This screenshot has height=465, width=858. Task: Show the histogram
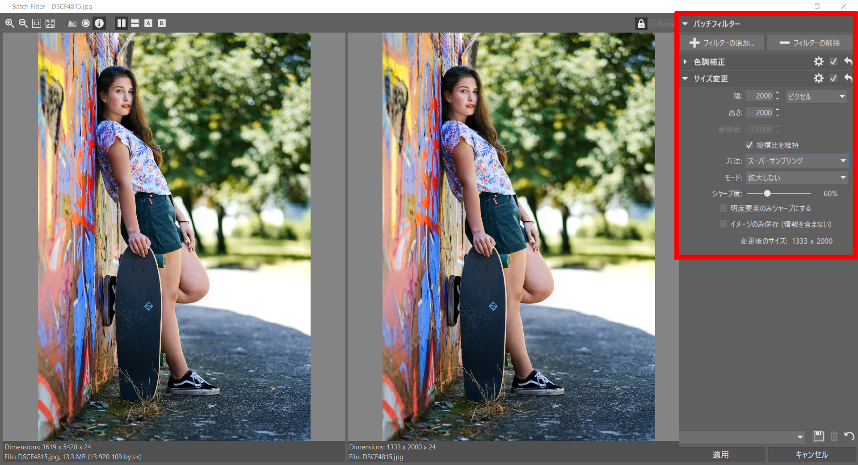(72, 23)
